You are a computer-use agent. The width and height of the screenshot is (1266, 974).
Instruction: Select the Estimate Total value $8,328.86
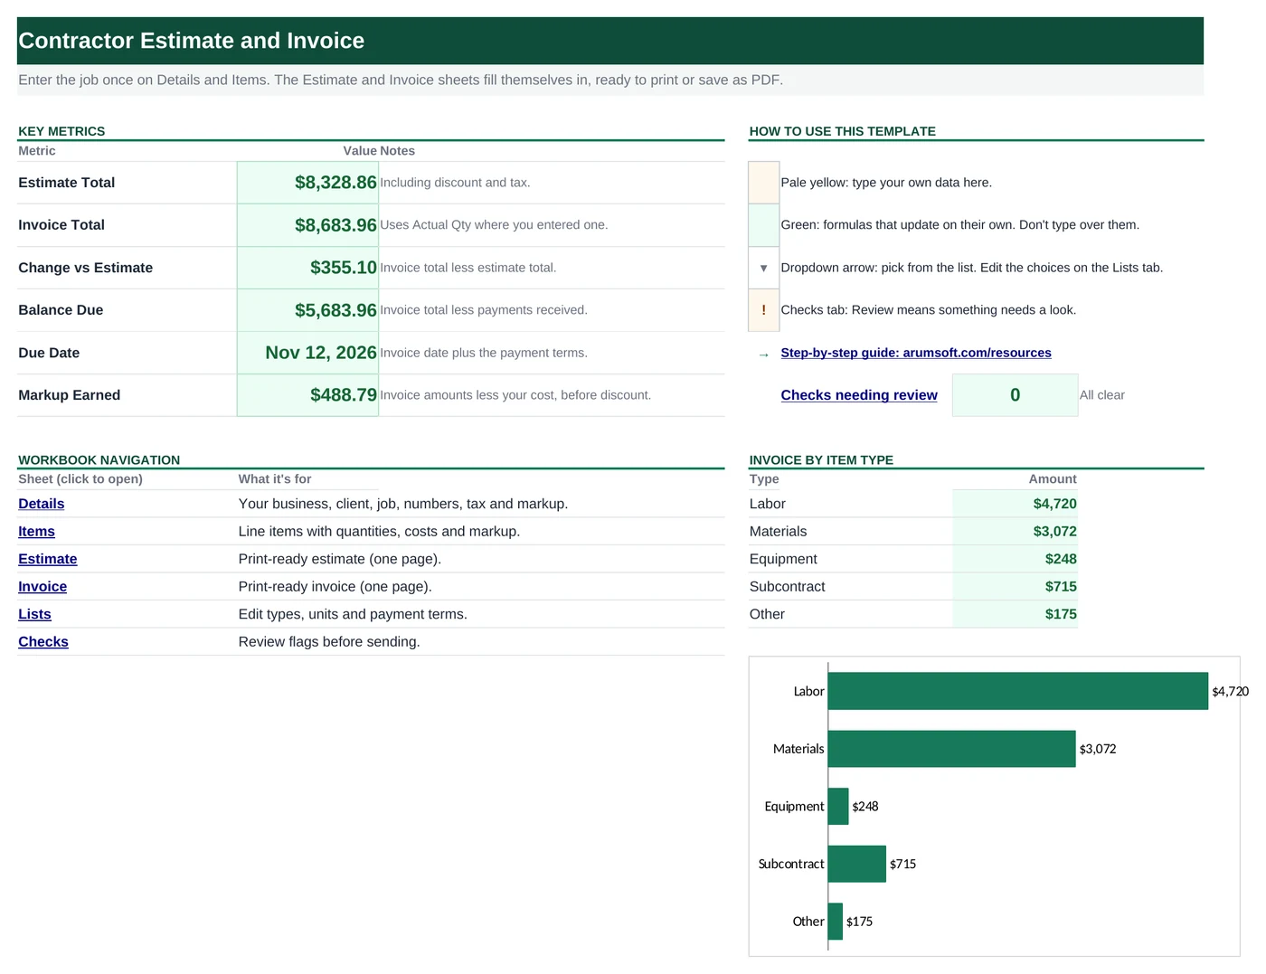[307, 183]
